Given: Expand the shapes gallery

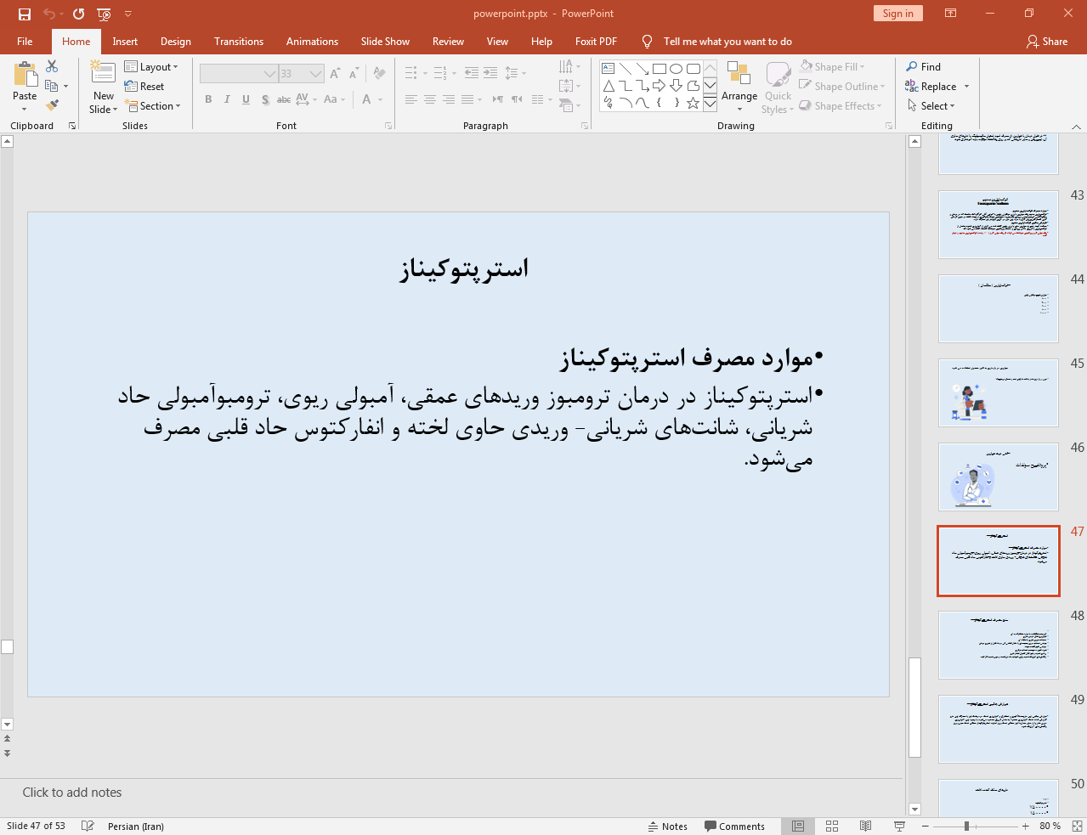Looking at the screenshot, I should (711, 103).
